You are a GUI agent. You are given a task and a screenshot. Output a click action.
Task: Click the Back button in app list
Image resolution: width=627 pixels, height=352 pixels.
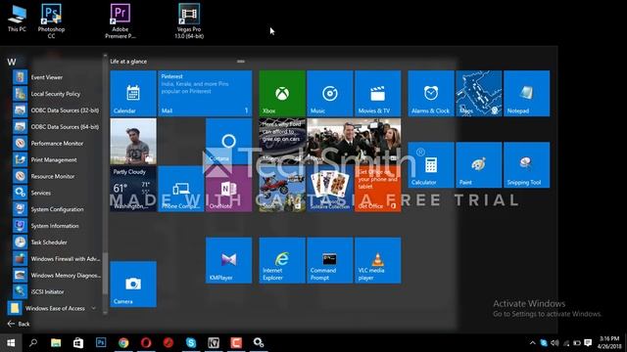tap(19, 324)
